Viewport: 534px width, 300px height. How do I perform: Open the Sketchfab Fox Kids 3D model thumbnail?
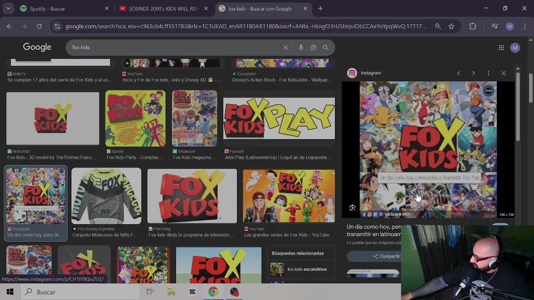pos(53,119)
